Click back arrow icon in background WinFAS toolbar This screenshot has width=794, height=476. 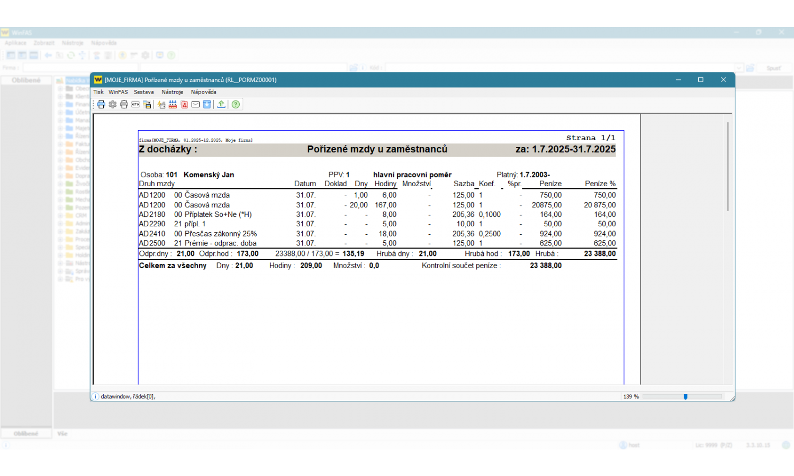click(x=48, y=55)
